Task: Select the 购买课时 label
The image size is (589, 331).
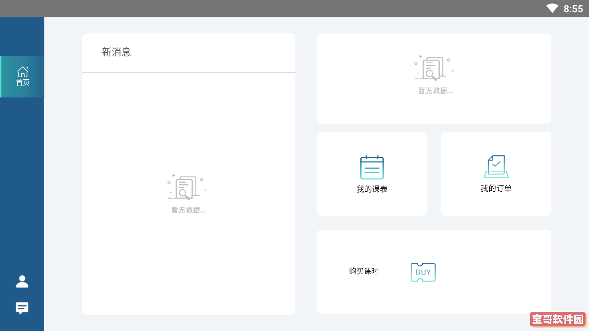Action: tap(364, 271)
